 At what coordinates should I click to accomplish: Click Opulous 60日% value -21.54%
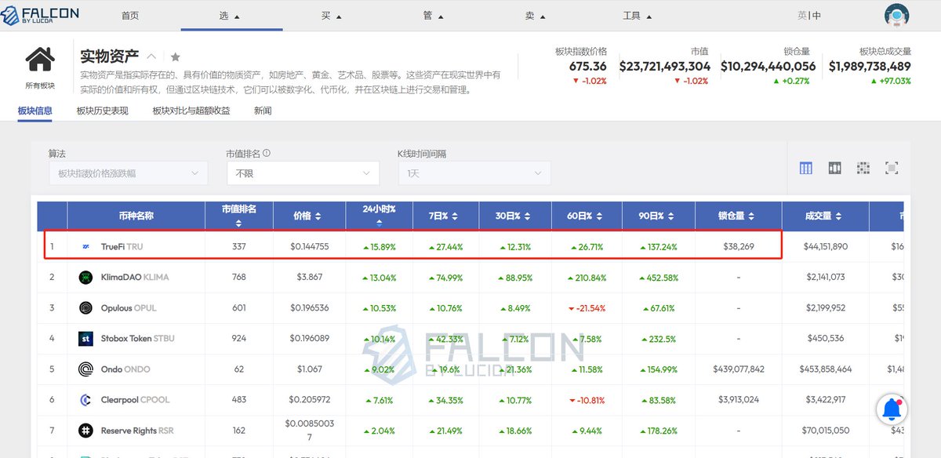(x=587, y=308)
